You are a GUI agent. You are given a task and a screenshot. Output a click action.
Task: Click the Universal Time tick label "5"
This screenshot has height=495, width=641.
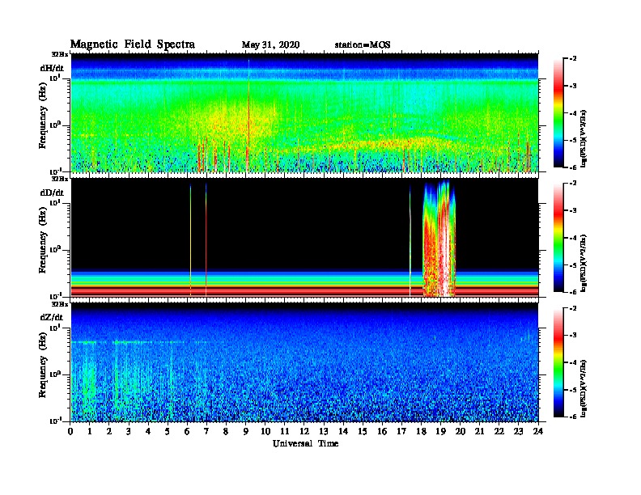168,432
